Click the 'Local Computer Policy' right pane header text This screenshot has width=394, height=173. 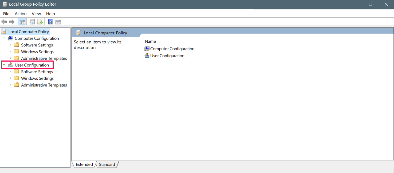(105, 33)
